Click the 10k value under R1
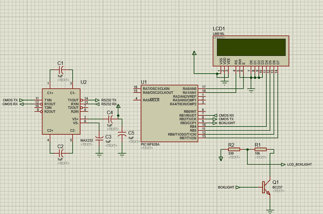This screenshot has width=323, height=214. pos(257,153)
